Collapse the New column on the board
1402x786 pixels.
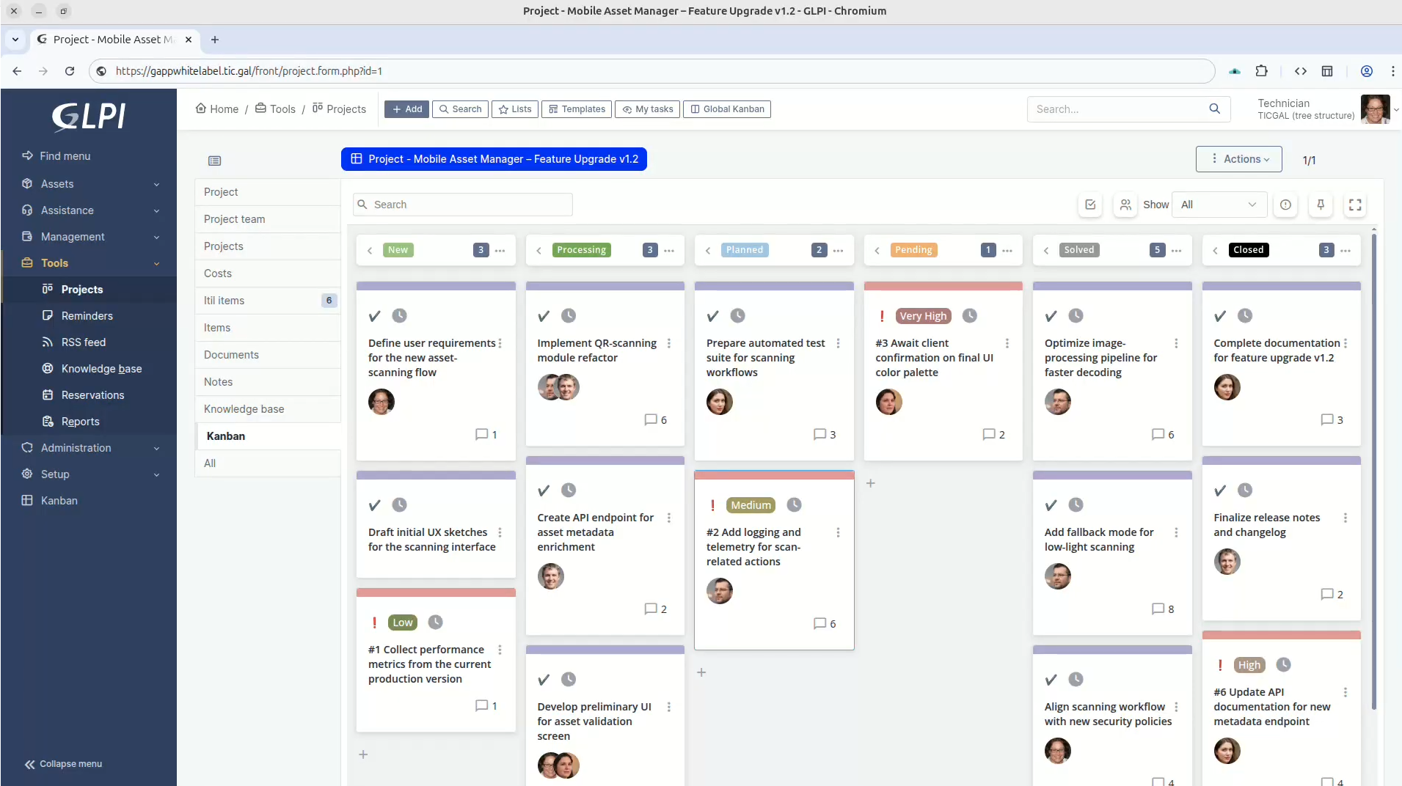click(x=370, y=250)
